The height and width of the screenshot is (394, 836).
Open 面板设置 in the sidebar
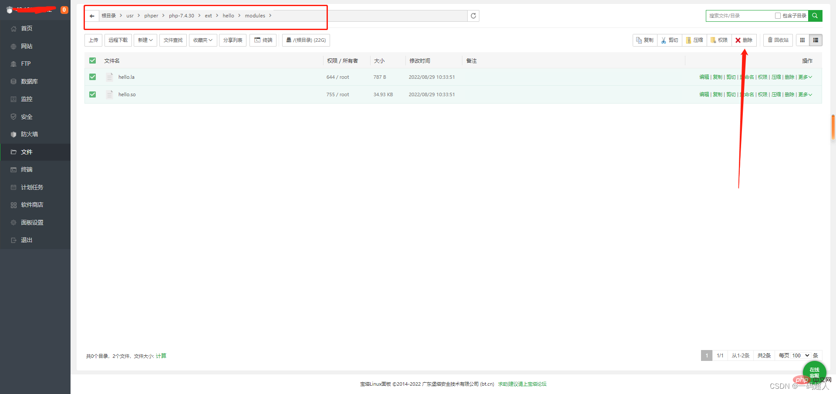coord(35,222)
